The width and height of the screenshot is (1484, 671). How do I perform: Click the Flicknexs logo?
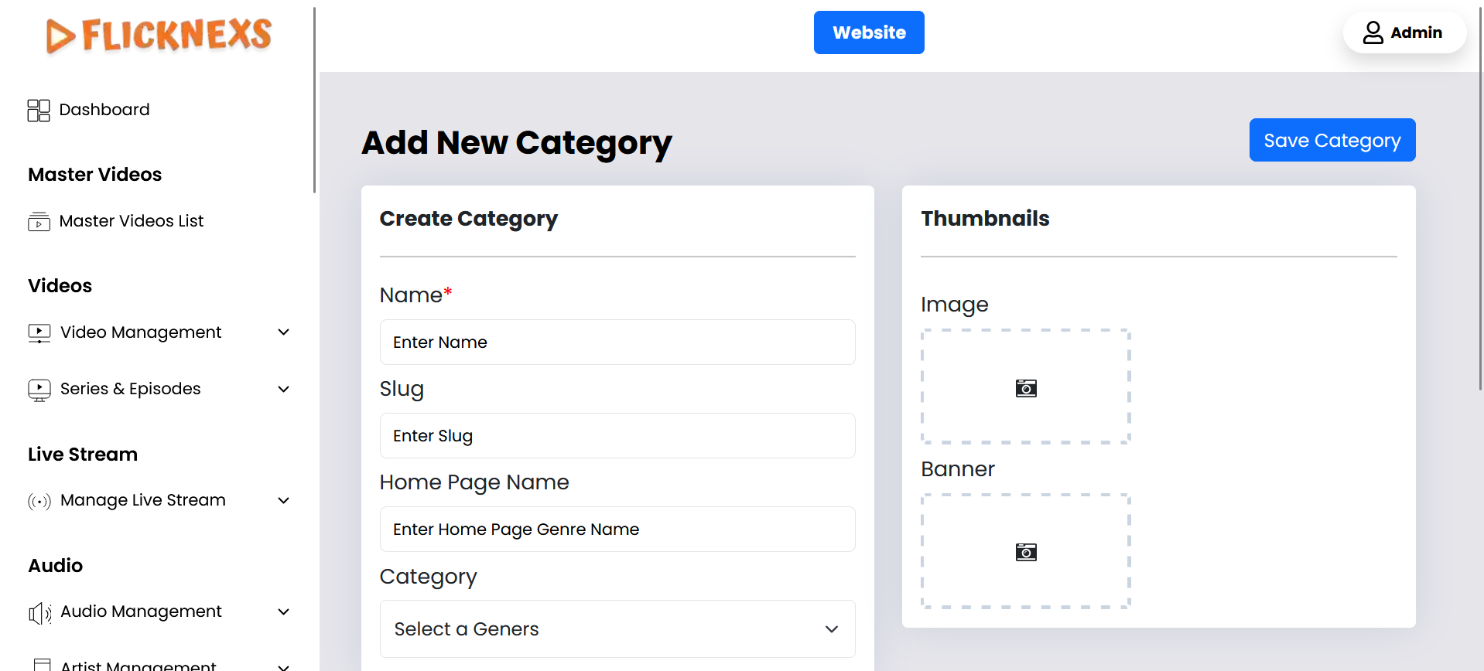click(x=159, y=36)
